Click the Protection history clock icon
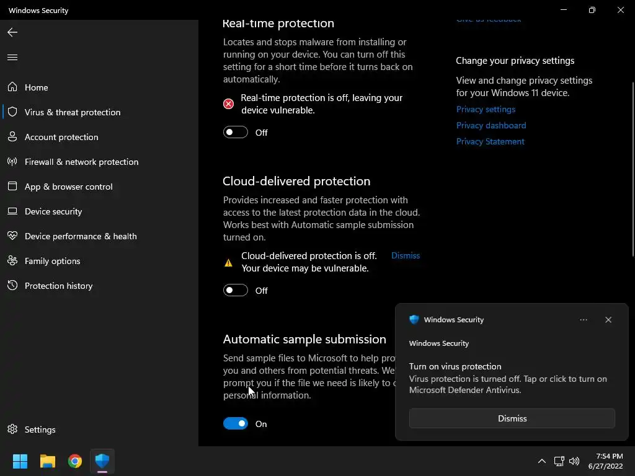This screenshot has height=476, width=635. point(12,285)
